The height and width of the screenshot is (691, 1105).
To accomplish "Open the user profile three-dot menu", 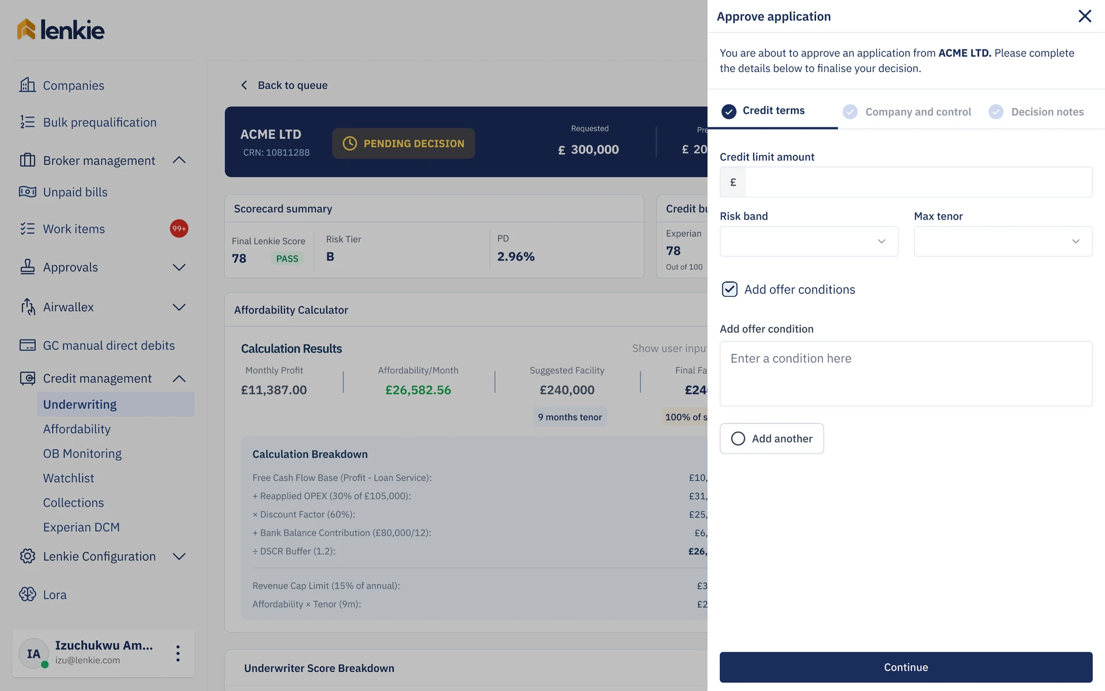I will tap(178, 653).
